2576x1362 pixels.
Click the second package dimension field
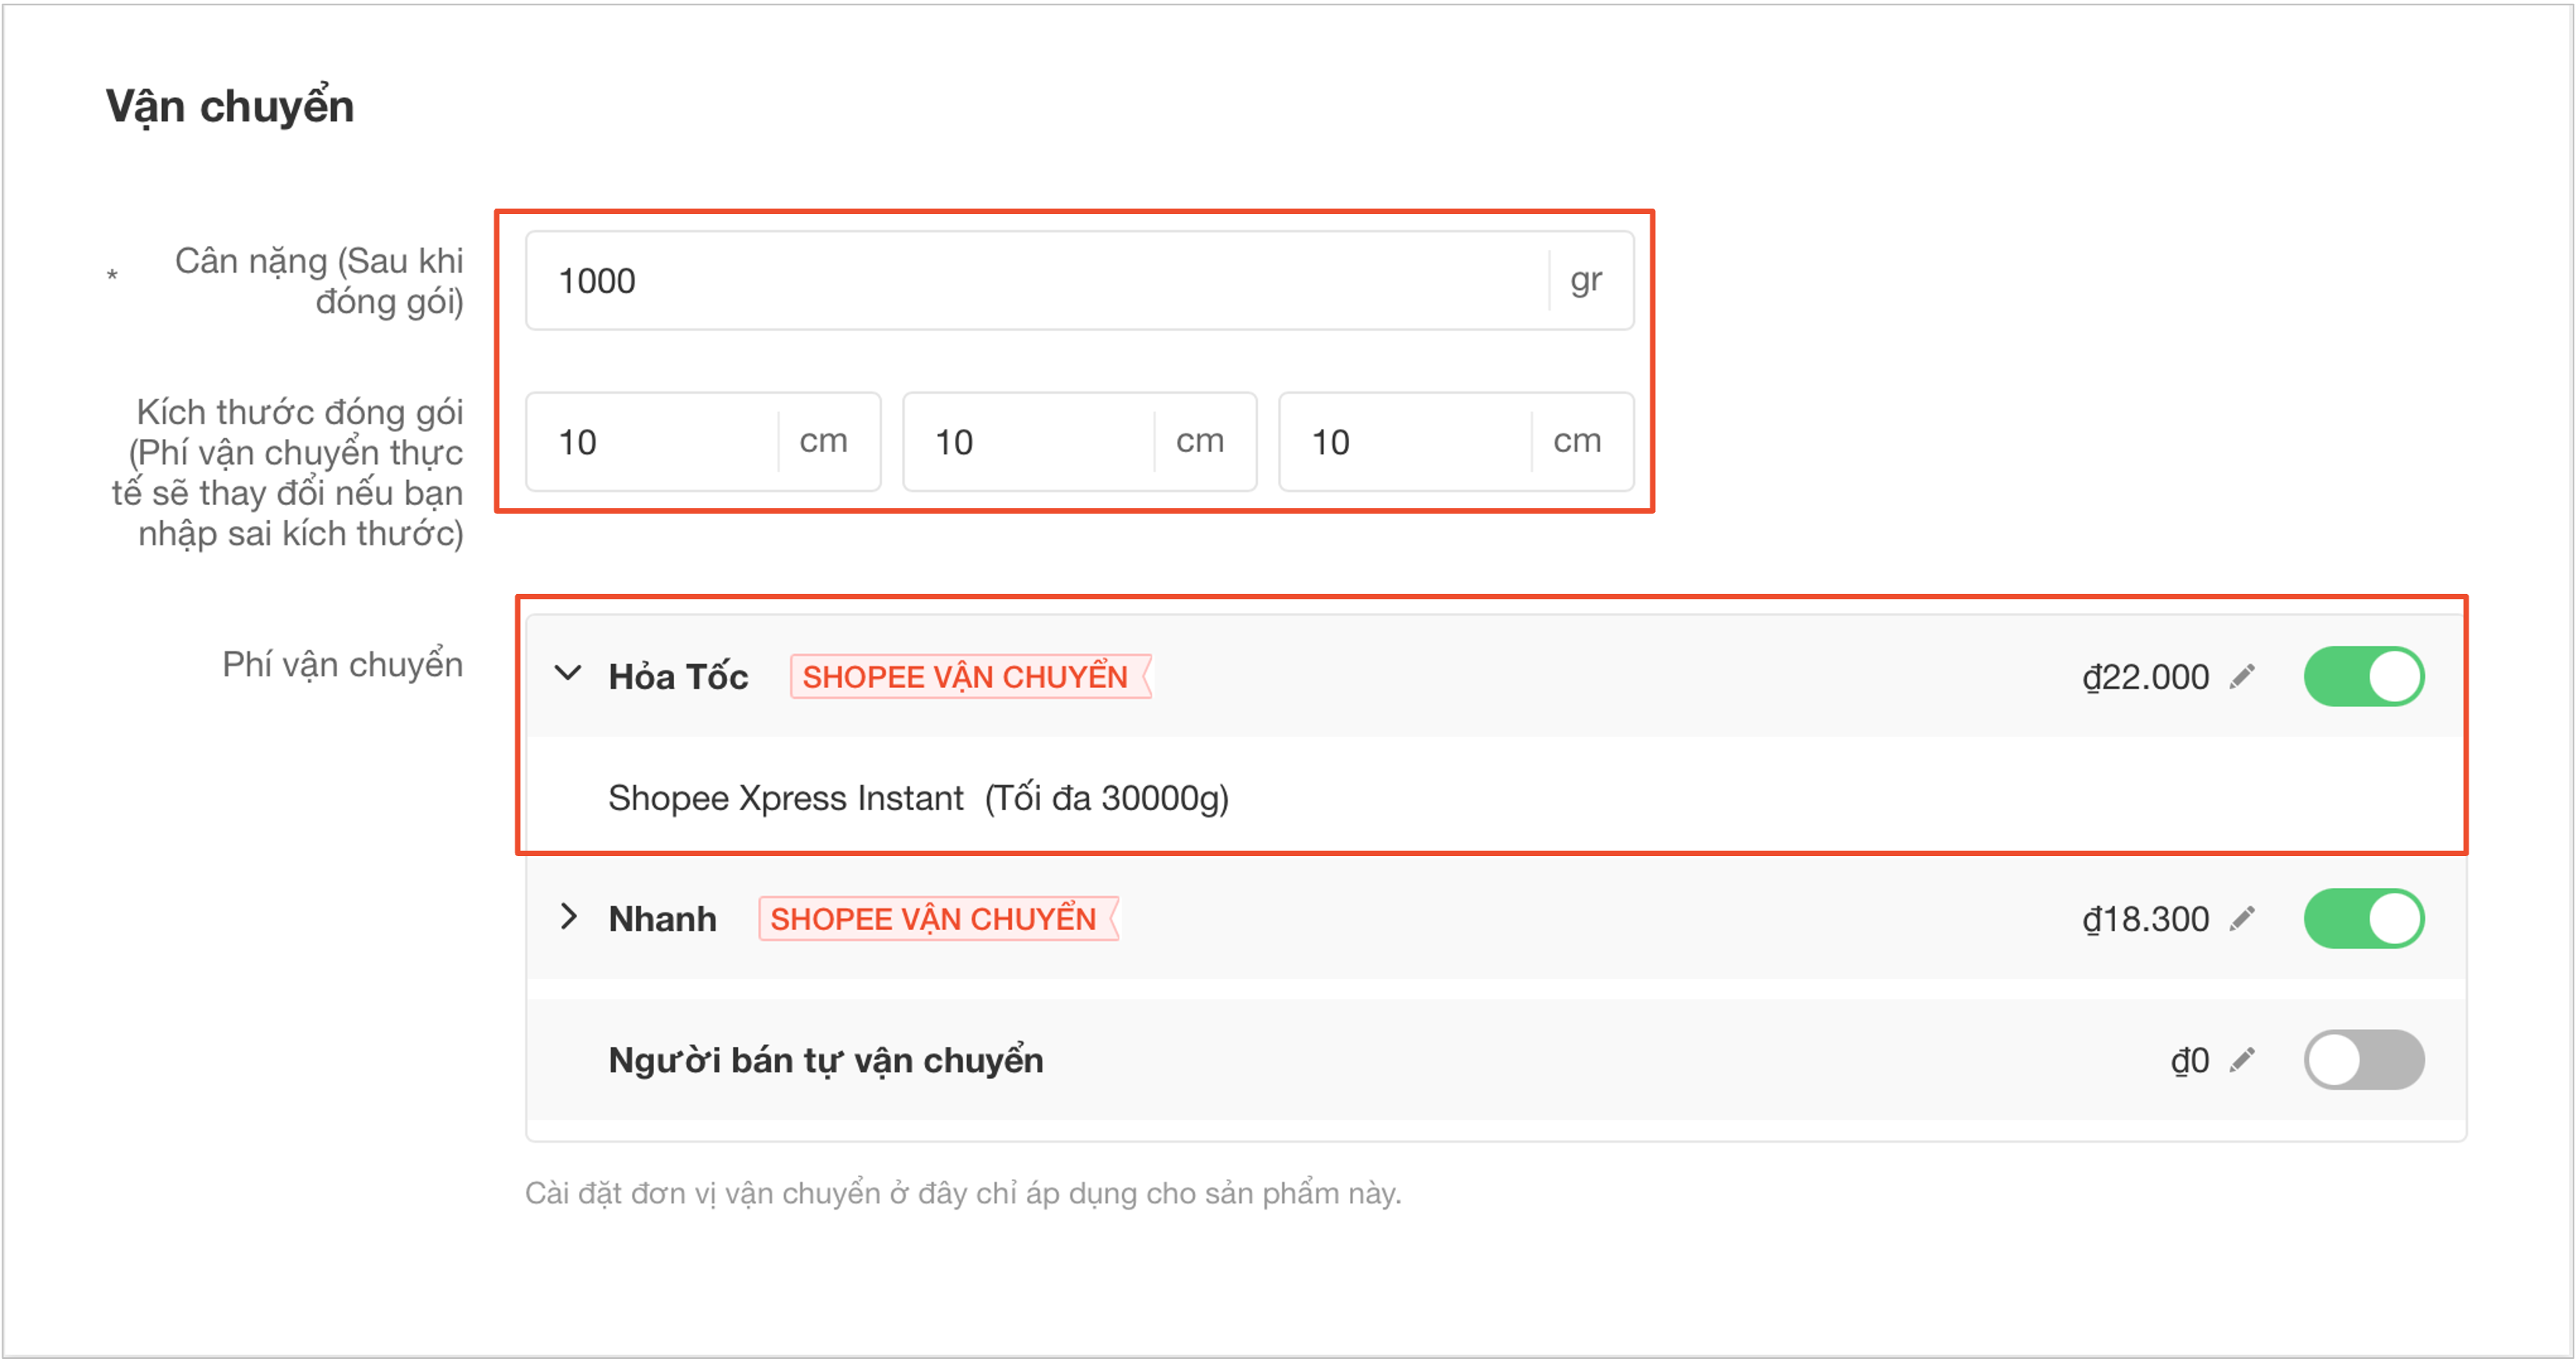(1079, 442)
